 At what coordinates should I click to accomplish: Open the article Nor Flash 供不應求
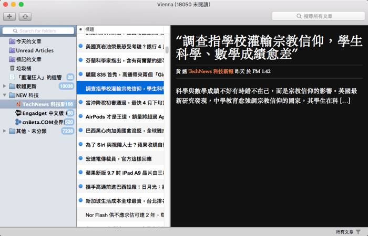click(120, 215)
